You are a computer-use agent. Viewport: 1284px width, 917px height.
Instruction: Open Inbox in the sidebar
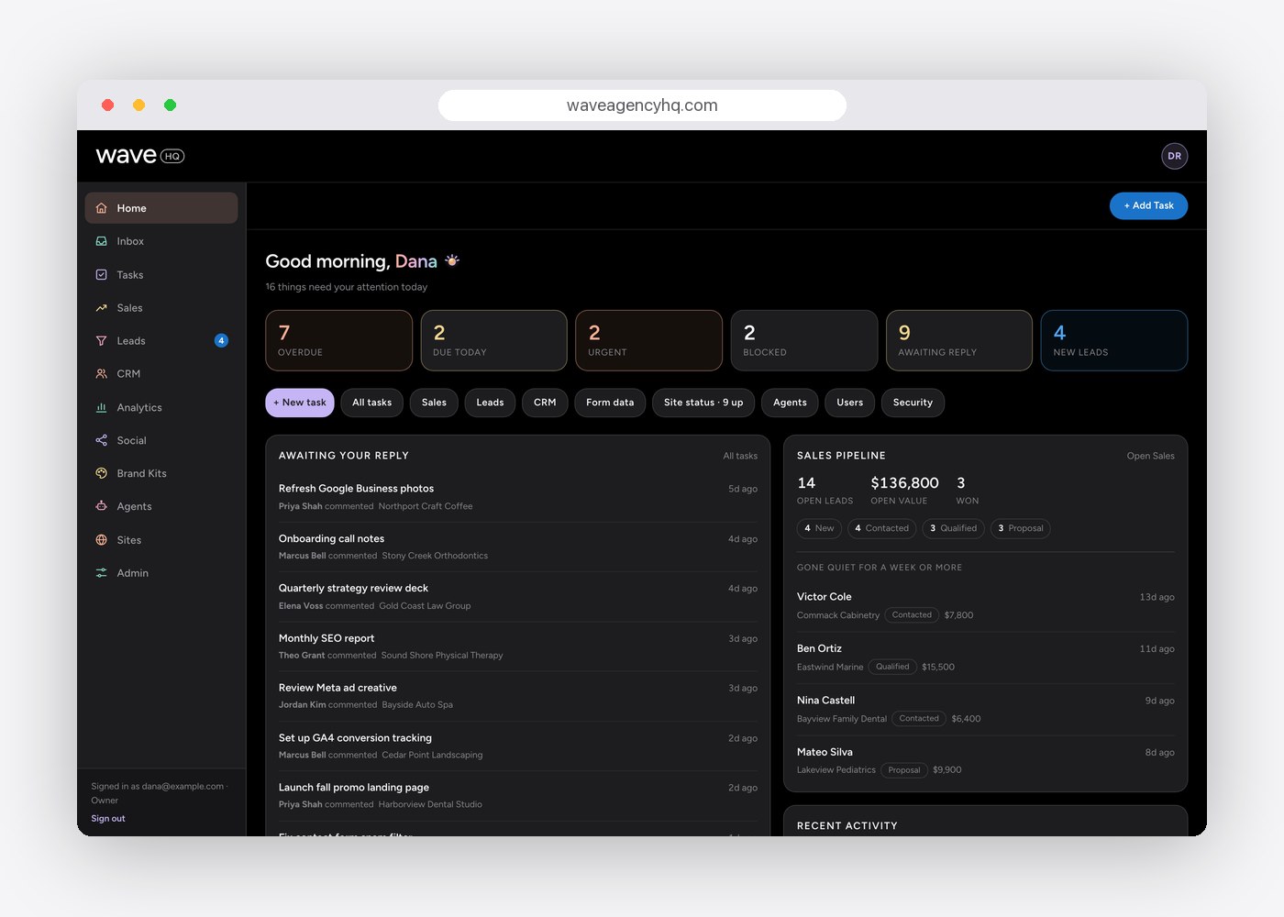click(x=161, y=241)
